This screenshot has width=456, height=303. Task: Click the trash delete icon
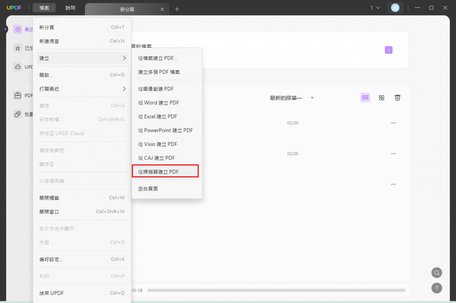tap(397, 97)
